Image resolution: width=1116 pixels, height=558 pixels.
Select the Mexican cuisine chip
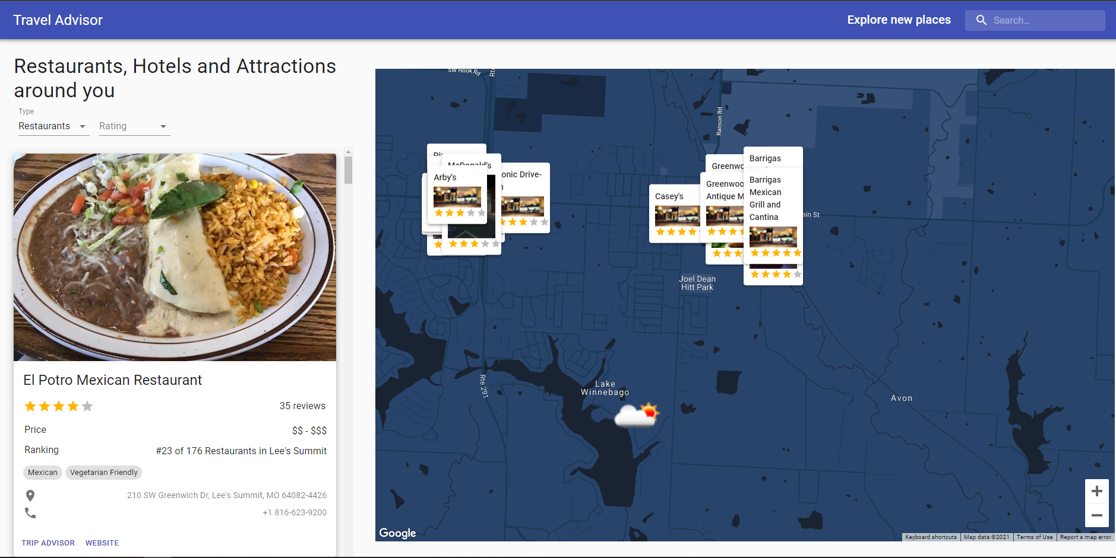(43, 473)
